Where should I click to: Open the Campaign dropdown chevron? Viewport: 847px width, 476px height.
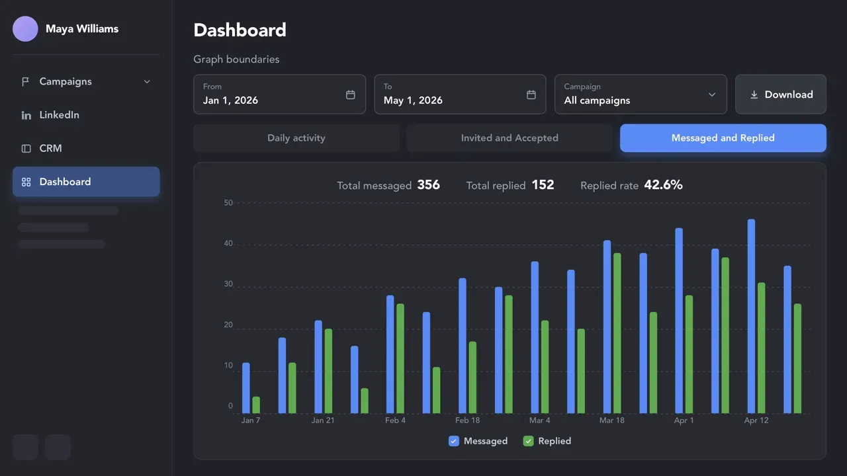tap(712, 95)
